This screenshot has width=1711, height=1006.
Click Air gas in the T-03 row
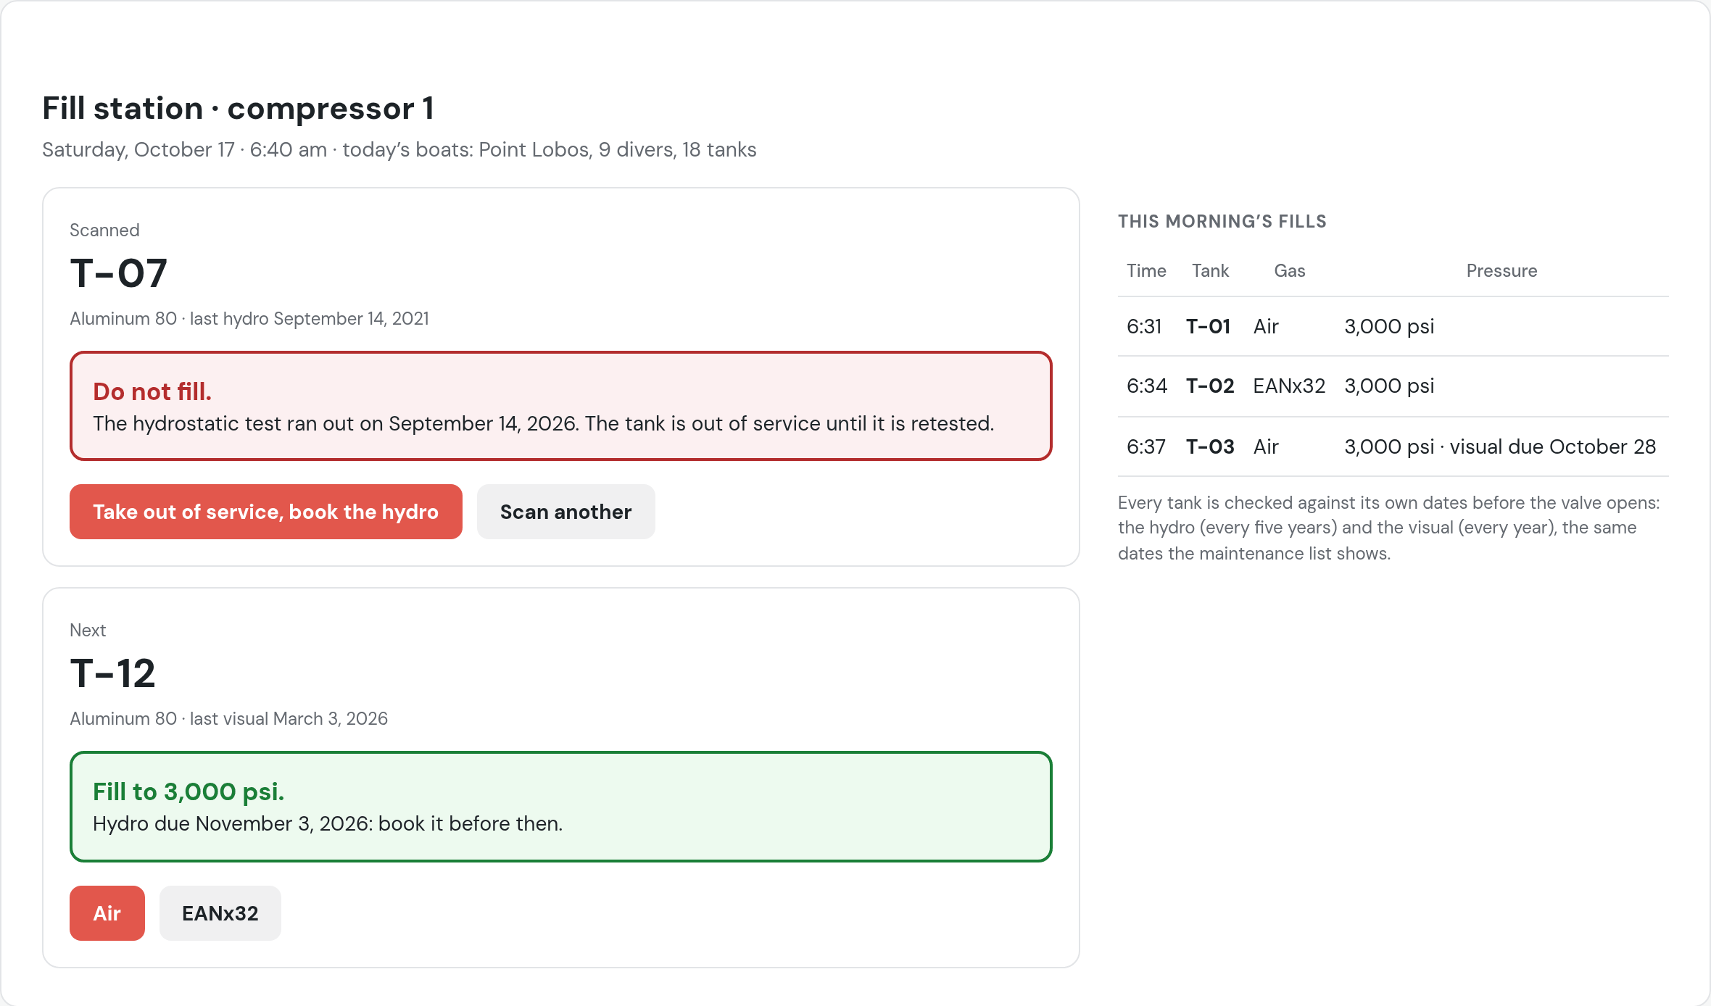[x=1266, y=446]
